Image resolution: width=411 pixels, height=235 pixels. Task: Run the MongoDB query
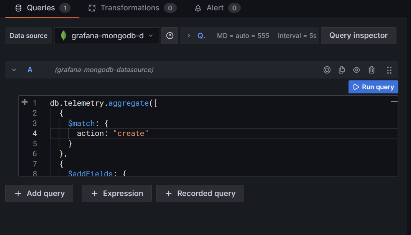pos(373,87)
